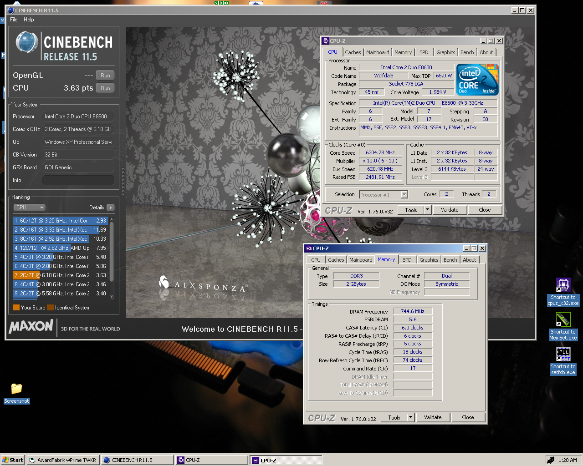
Task: Switch to About tab in bottom CPU-Z
Action: tap(470, 260)
